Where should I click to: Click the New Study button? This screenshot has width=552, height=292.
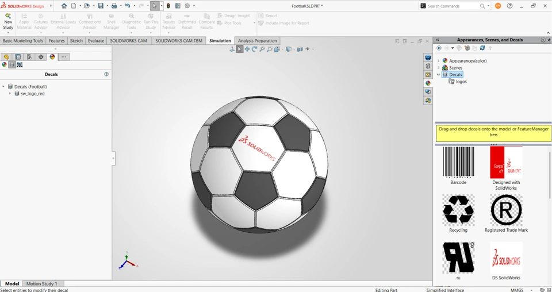7,22
